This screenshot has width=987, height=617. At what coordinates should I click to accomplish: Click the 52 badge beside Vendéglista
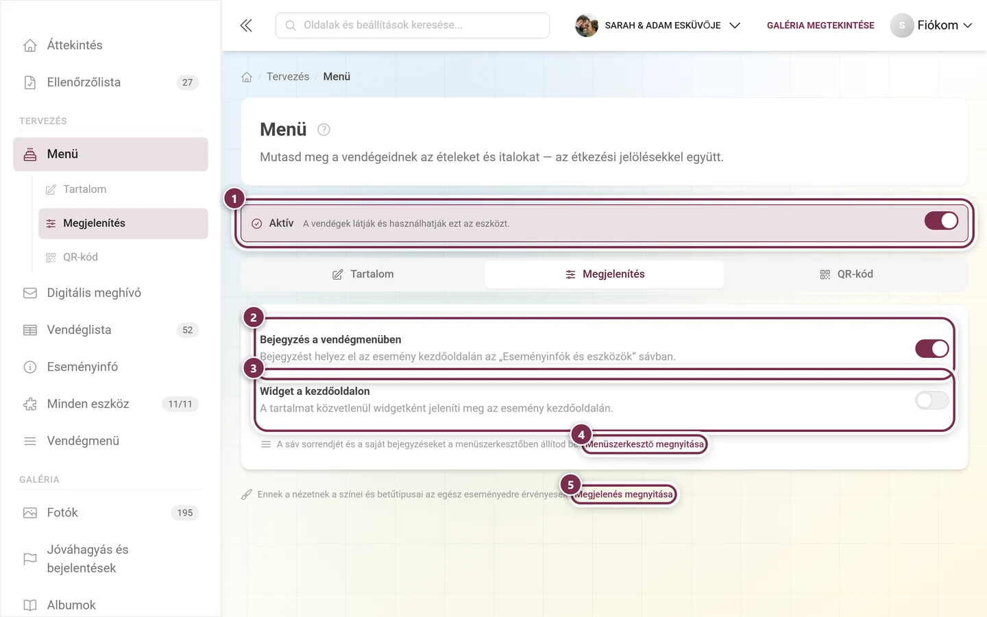[x=188, y=330]
